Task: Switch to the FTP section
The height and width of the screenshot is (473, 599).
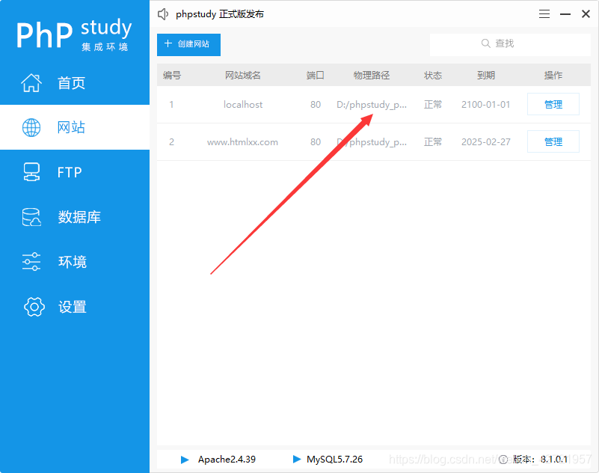Action: 75,172
